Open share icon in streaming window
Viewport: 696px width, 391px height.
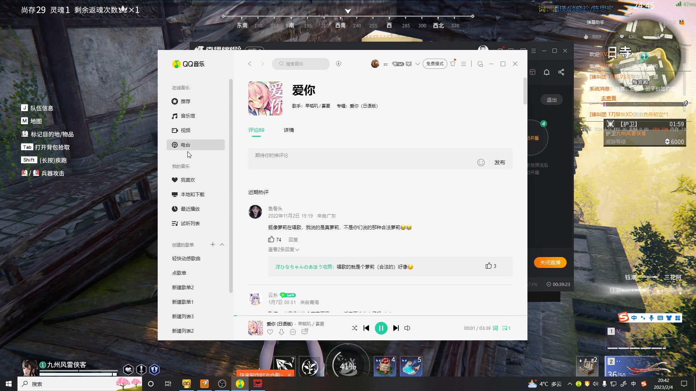tap(561, 72)
